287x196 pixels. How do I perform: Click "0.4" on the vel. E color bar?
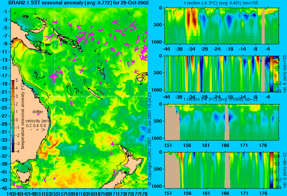pos(276,60)
